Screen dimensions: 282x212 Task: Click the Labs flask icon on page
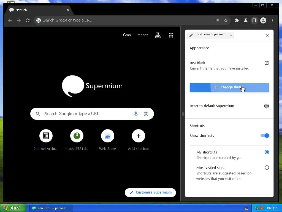pos(158,35)
